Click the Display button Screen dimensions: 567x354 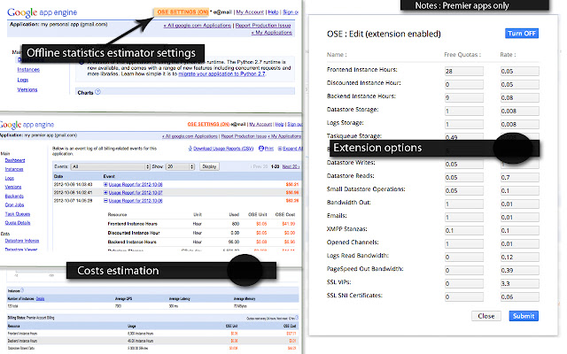pyautogui.click(x=209, y=166)
